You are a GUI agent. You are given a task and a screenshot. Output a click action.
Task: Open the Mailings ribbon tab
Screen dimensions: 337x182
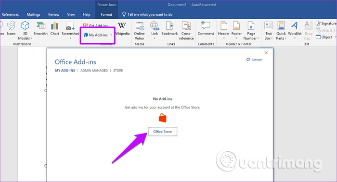33,14
